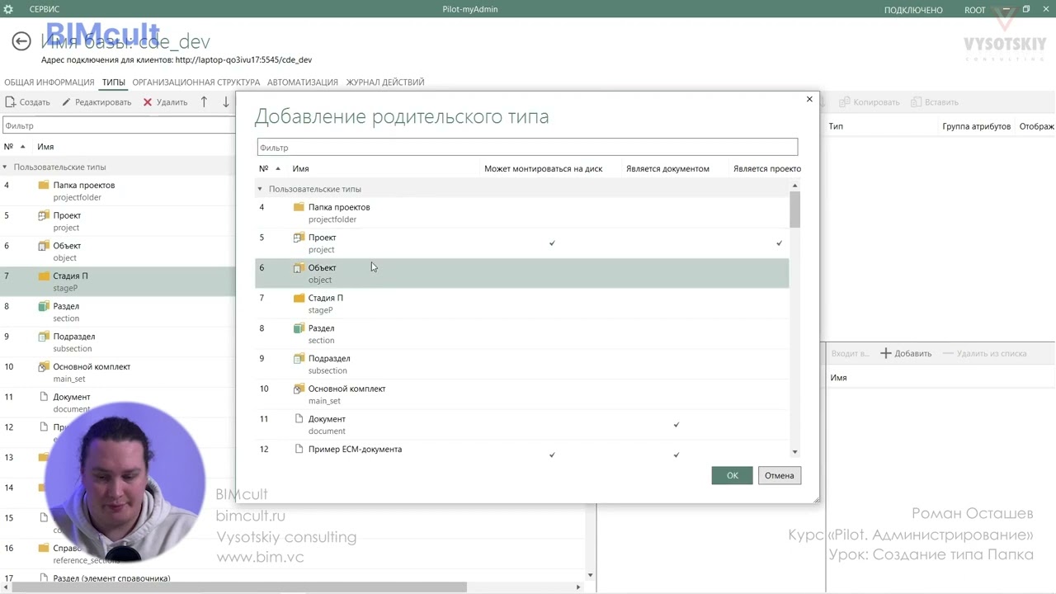Click Фильтр field in background types panel
Image resolution: width=1056 pixels, height=594 pixels.
click(119, 125)
